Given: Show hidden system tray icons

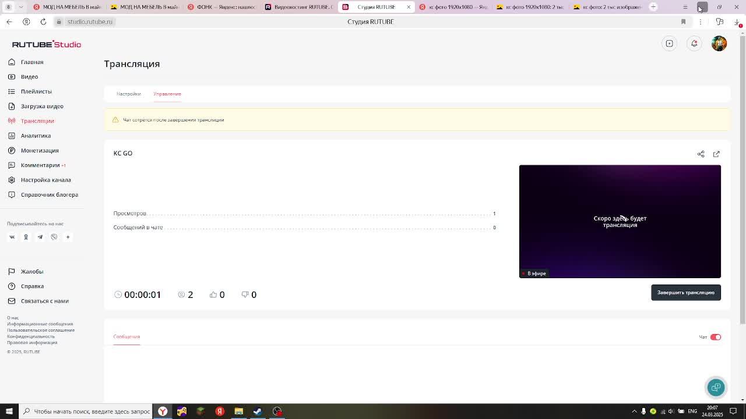Looking at the screenshot, I should point(634,411).
